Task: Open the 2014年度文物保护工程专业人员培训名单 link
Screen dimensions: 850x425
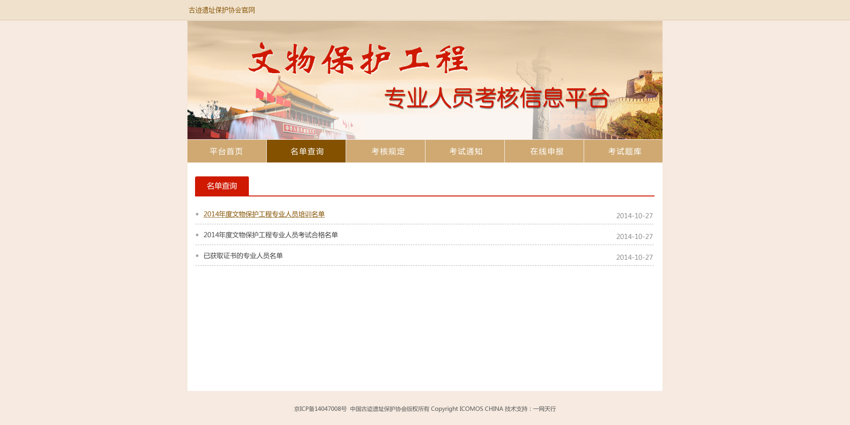Action: point(264,214)
